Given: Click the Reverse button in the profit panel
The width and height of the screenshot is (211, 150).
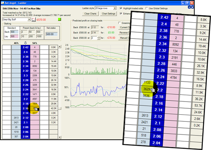Looking at the screenshot, I should tap(124, 33).
